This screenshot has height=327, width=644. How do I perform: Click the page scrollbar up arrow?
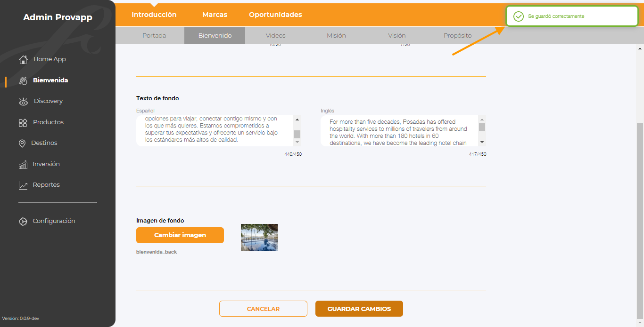tap(640, 48)
